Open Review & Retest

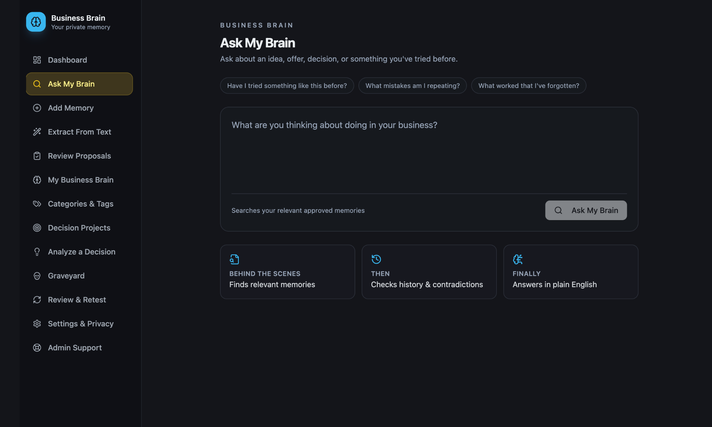(79, 300)
